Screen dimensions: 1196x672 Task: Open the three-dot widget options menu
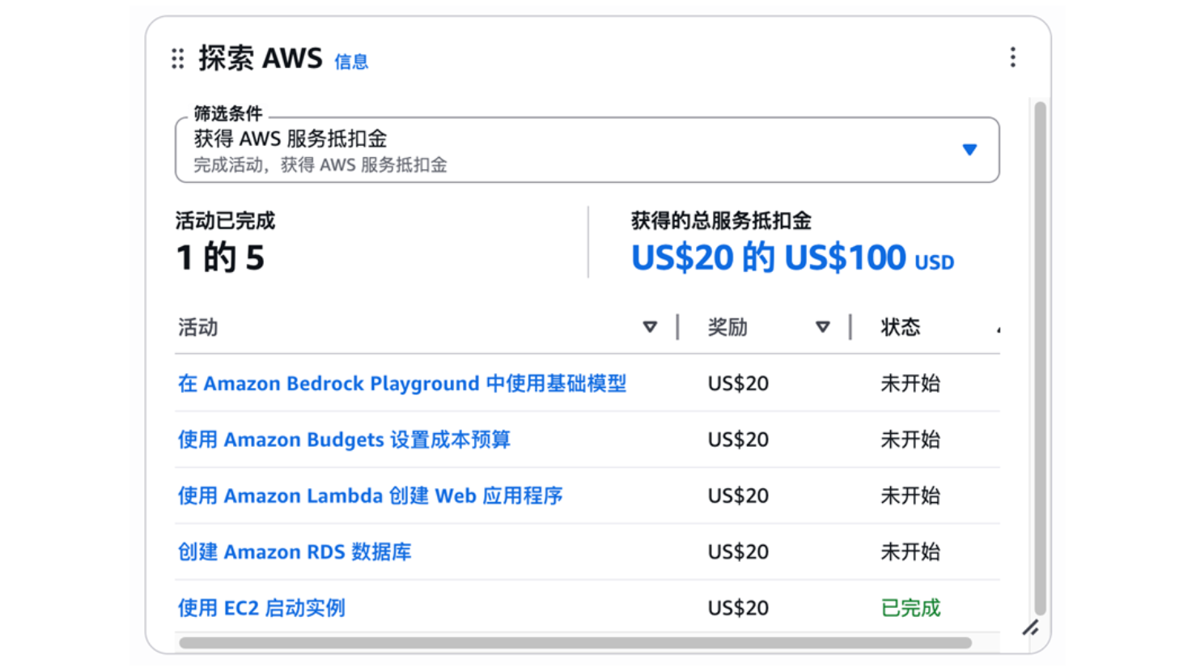[1012, 57]
